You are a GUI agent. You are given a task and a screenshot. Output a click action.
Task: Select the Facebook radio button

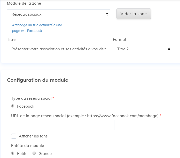click(x=13, y=106)
